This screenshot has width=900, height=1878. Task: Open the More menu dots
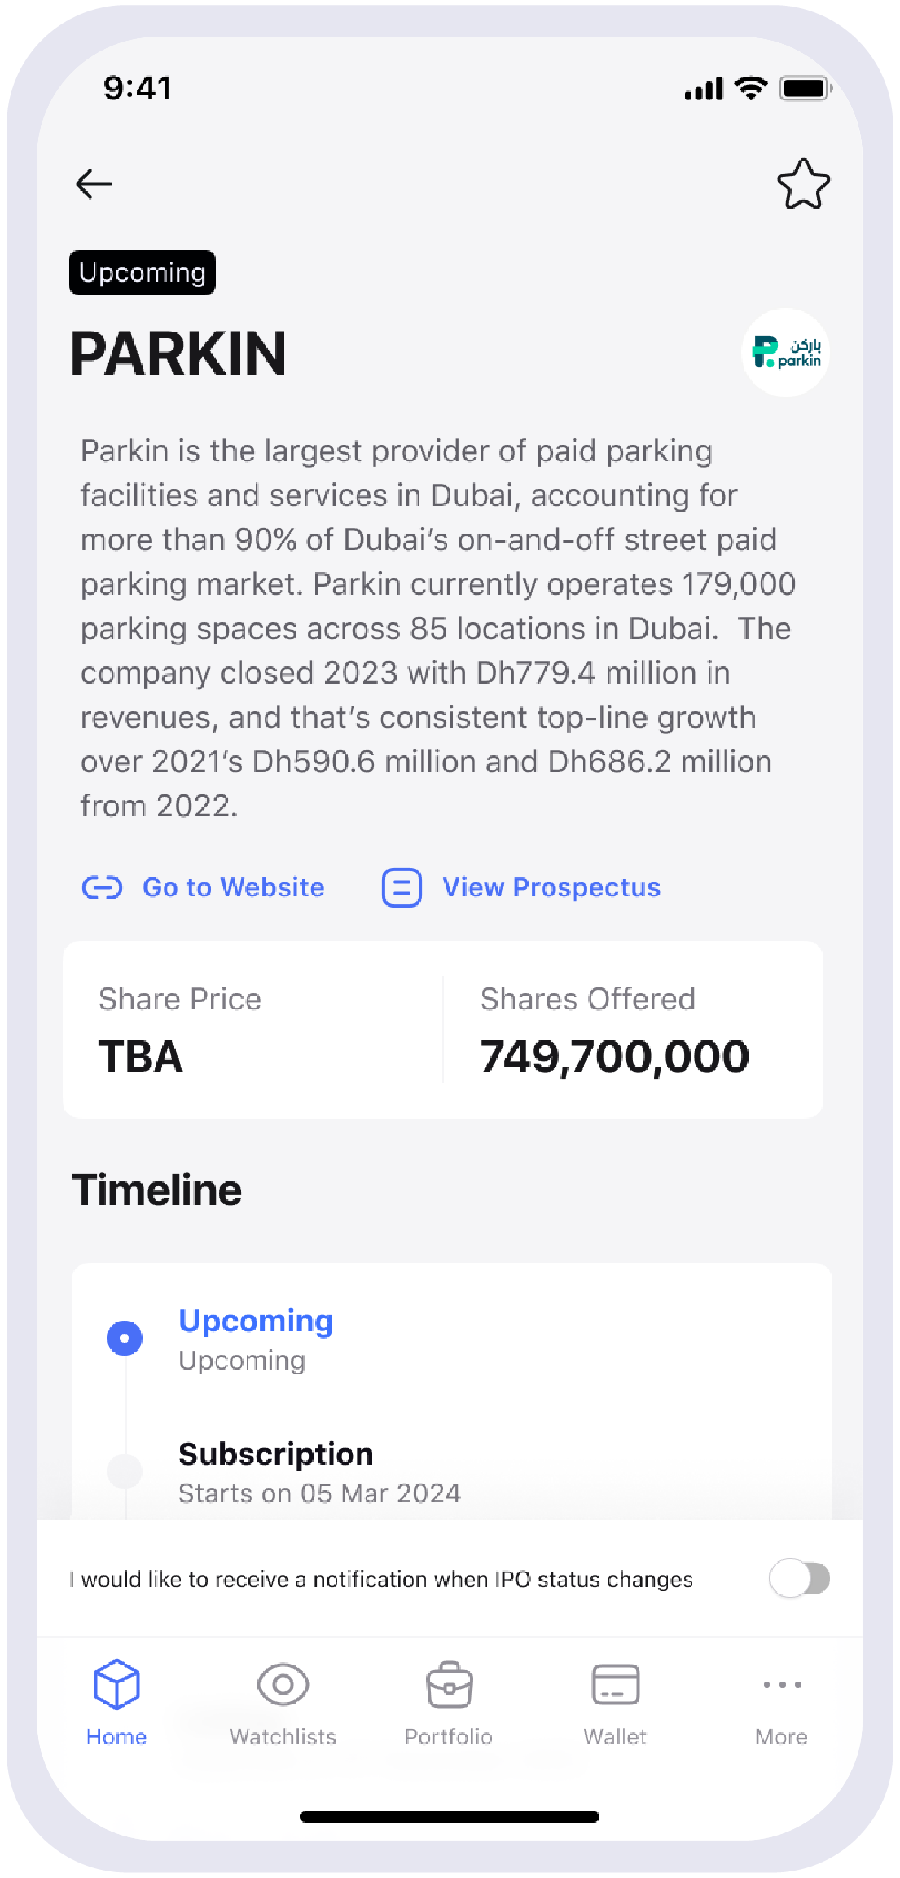tap(782, 1683)
